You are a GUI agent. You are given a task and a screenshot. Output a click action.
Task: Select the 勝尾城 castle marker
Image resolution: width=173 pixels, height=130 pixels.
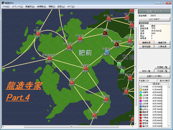point(129,41)
